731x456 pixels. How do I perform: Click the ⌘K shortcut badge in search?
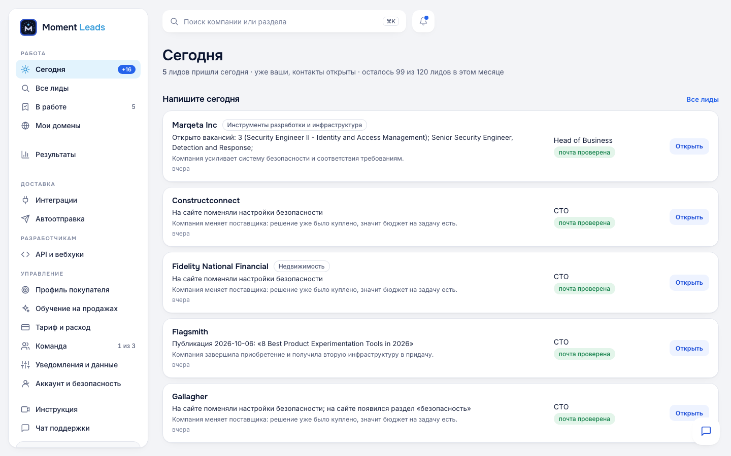click(x=391, y=21)
